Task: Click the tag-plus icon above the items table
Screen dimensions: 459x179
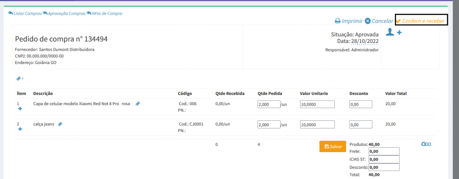Action: (20, 78)
